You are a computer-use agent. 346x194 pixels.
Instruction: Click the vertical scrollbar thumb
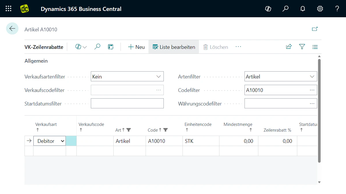pyautogui.click(x=319, y=111)
